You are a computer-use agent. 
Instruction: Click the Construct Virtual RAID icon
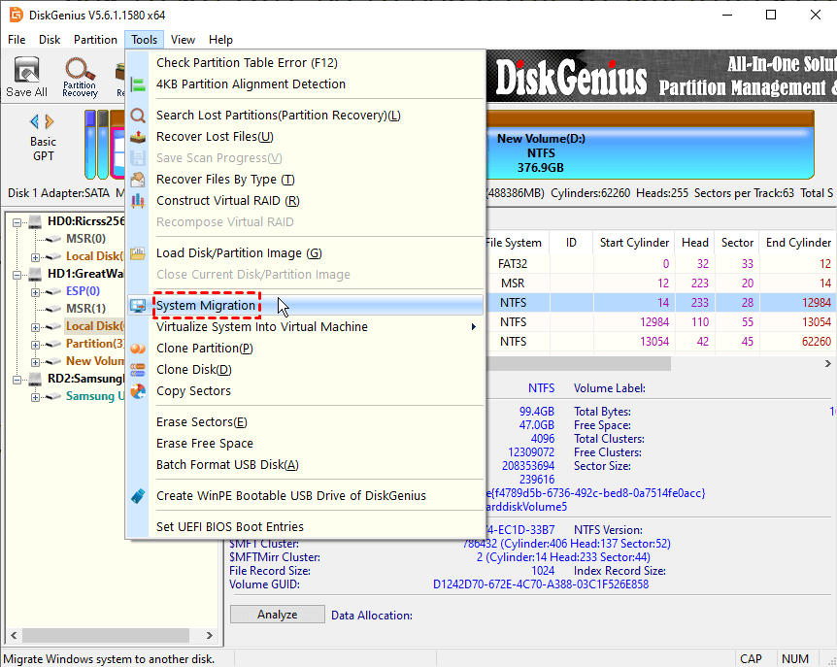pos(138,201)
